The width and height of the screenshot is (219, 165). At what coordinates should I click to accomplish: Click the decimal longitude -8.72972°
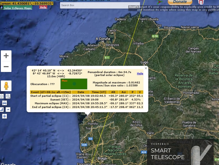click(75, 73)
